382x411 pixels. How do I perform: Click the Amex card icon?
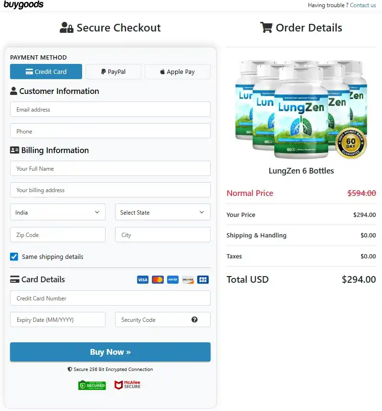[173, 280]
